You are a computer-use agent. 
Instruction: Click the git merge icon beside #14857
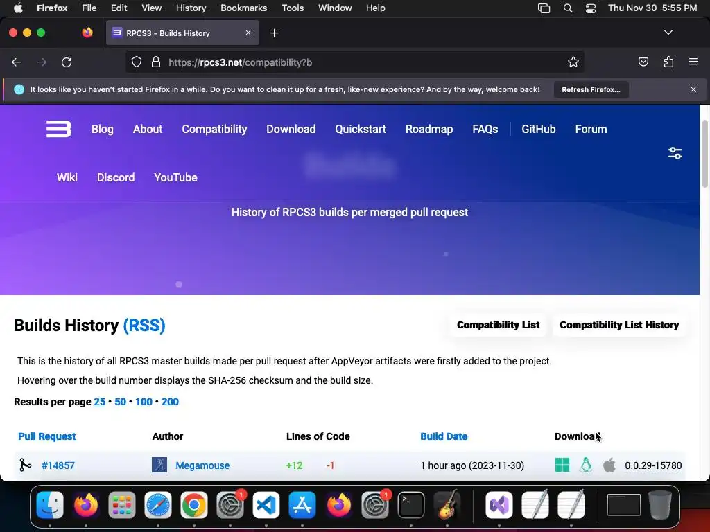coord(25,465)
